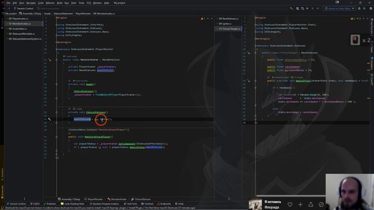Viewport: 374px width, 210px height.
Task: Open the TODO tool window
Action: 35,204
